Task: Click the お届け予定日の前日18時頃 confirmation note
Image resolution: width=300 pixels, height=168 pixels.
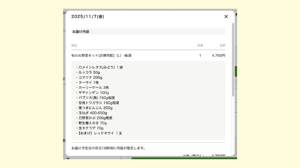Action: tap(108, 148)
